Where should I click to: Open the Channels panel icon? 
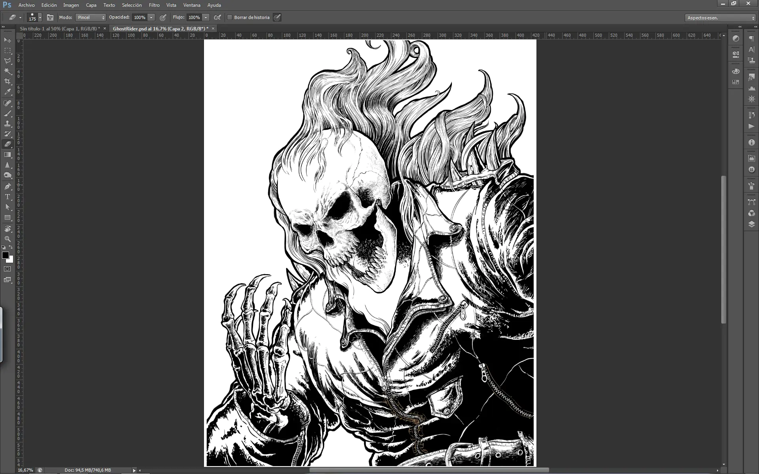click(751, 213)
